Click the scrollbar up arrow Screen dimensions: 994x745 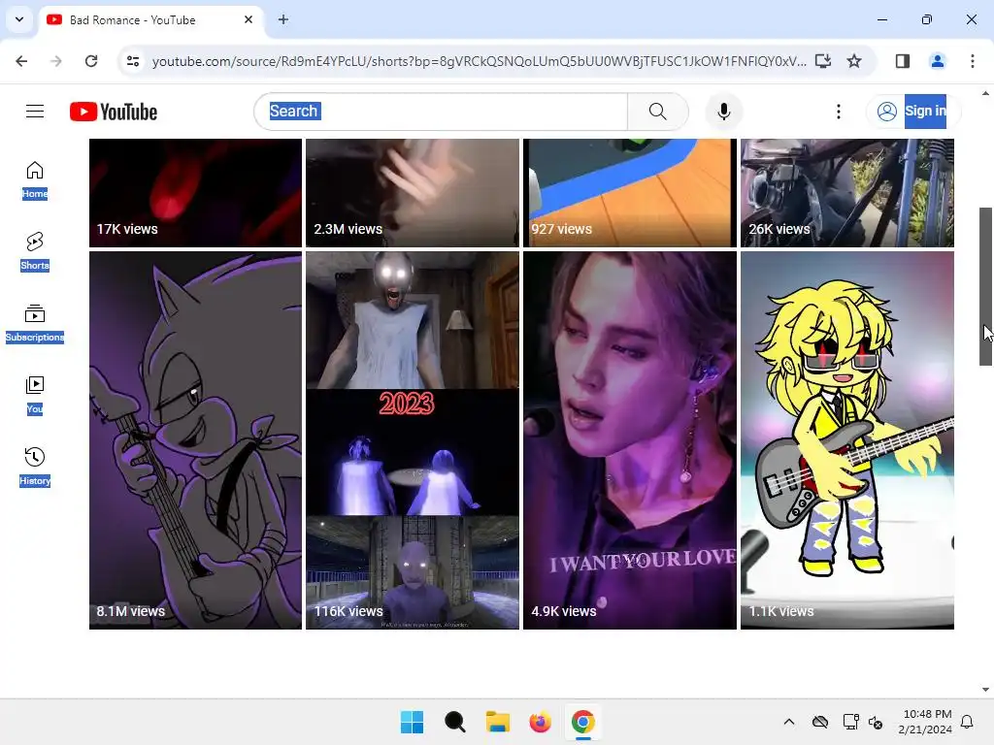pyautogui.click(x=985, y=93)
